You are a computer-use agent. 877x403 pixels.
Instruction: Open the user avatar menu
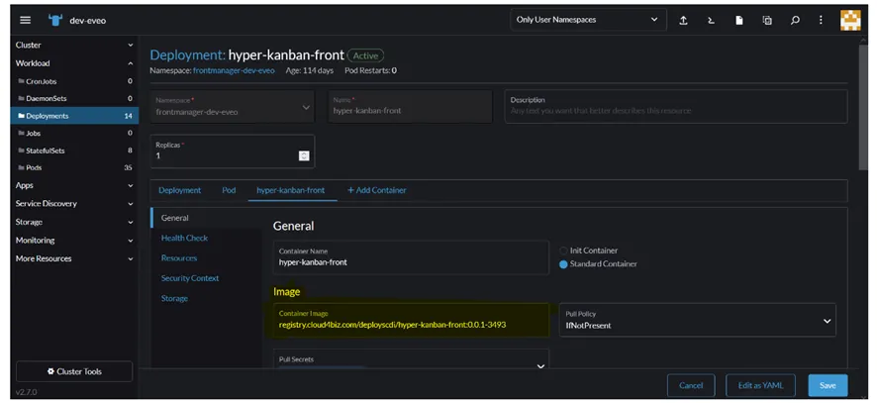coord(850,20)
